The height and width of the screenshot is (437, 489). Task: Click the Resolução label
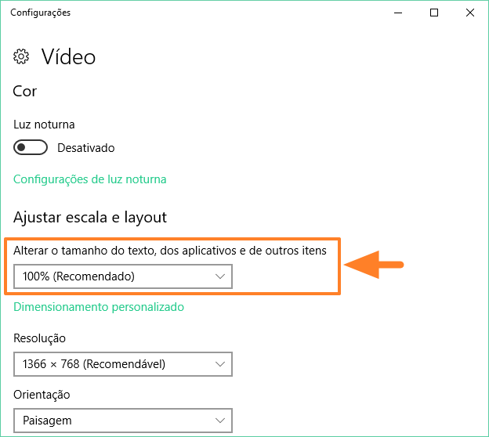point(40,338)
